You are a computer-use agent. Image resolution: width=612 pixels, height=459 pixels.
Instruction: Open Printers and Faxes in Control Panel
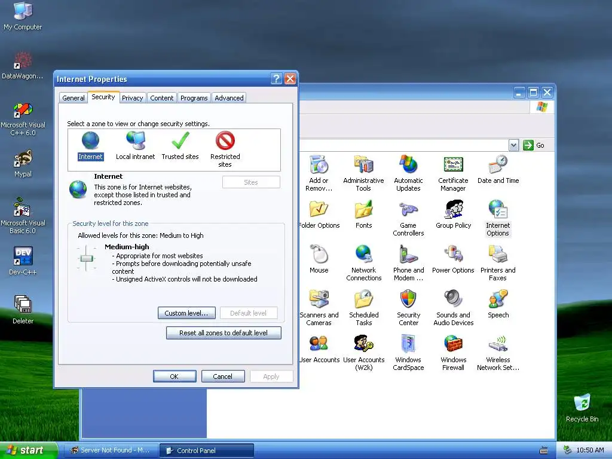[x=498, y=263]
